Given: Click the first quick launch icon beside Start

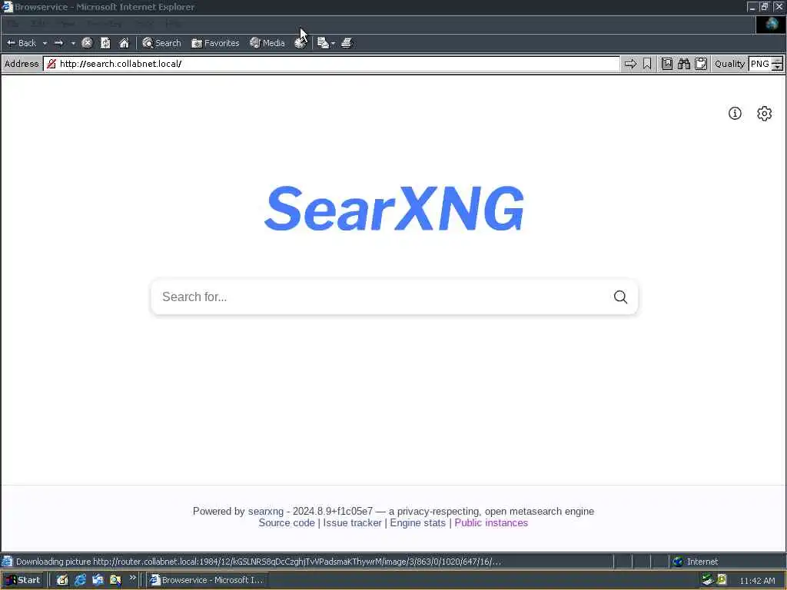Looking at the screenshot, I should click(62, 580).
